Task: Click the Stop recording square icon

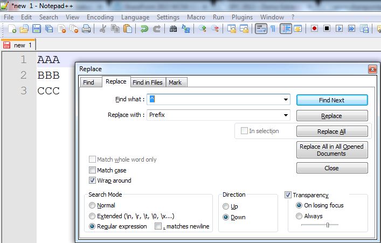Action: (327, 29)
